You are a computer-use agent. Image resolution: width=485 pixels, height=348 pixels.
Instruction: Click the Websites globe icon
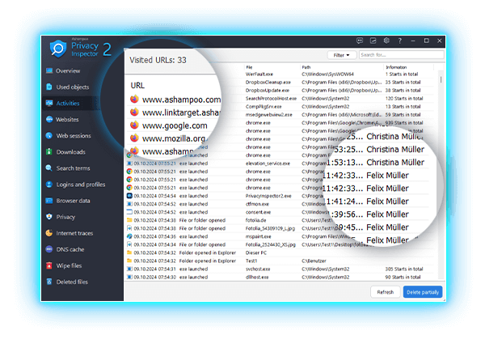click(49, 120)
